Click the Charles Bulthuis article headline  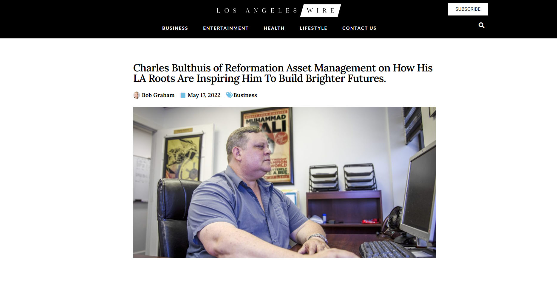(x=283, y=73)
